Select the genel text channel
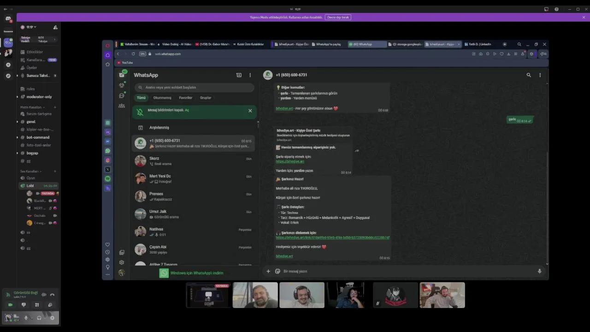This screenshot has width=590, height=332. [x=31, y=122]
